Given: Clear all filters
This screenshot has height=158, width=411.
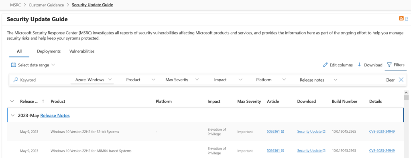Looking at the screenshot, I should (x=390, y=80).
